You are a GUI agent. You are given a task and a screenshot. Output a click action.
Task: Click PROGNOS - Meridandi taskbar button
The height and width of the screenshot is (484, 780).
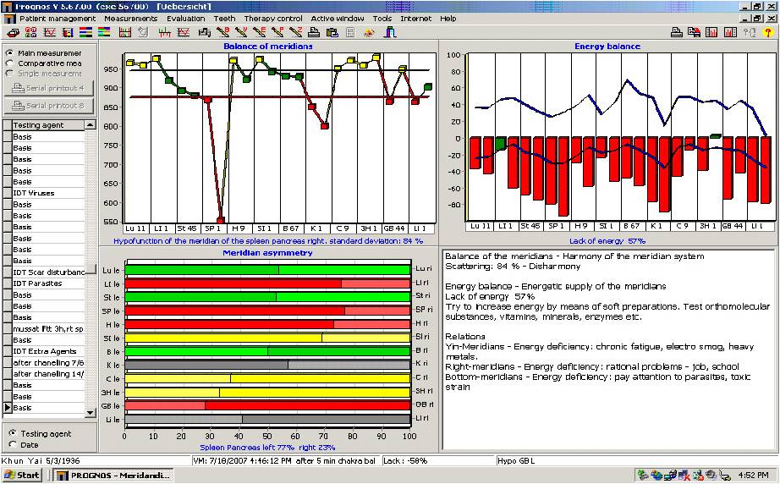coord(114,475)
